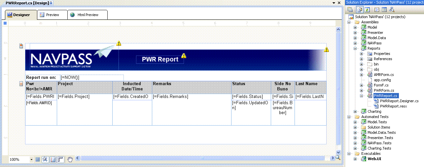Viewport: 424px width, 167px height.
Task: Click the horizontal scrollbar left arrow
Action: (78, 158)
